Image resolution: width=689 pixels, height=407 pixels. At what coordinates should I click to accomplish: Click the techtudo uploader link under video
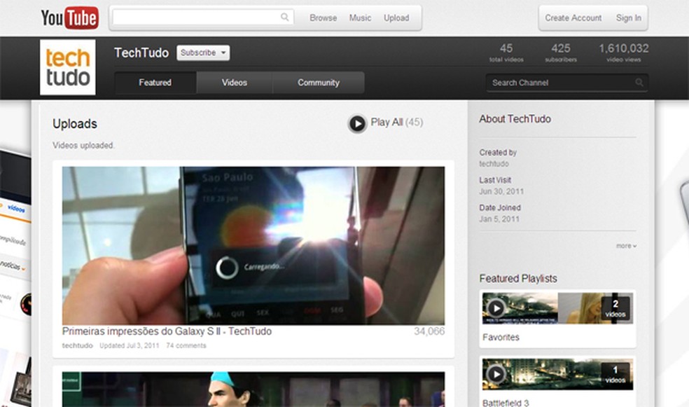coord(77,345)
